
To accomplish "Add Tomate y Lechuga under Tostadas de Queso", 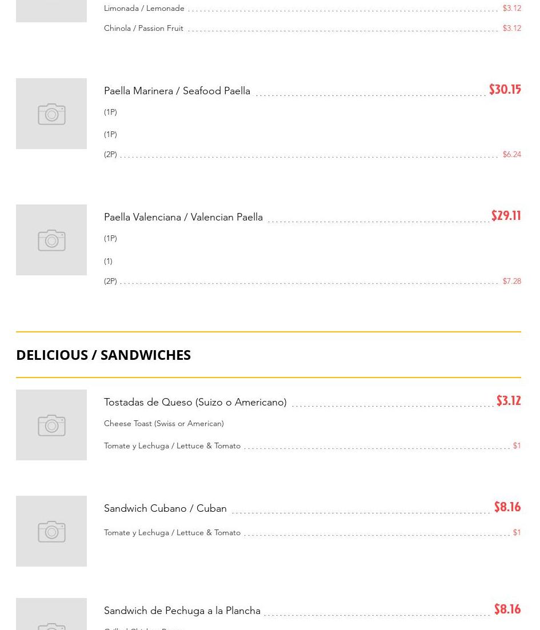I will [x=172, y=446].
